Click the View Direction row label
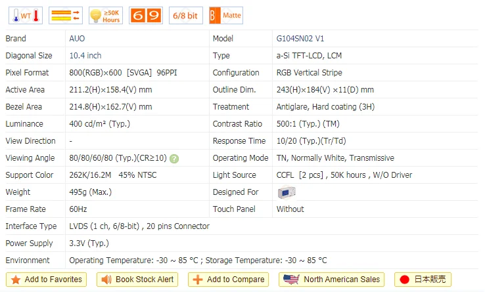485x292 pixels. (x=31, y=141)
